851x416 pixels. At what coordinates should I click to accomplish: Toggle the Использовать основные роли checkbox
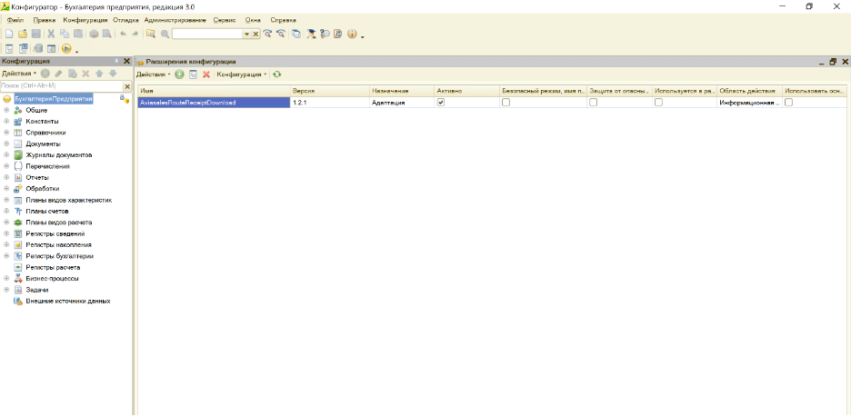tap(788, 102)
